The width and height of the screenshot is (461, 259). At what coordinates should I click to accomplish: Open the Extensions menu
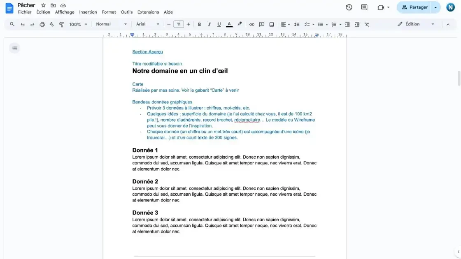pos(148,12)
